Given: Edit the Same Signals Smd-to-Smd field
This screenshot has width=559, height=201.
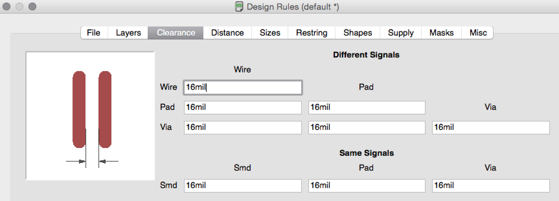Looking at the screenshot, I should (x=243, y=185).
